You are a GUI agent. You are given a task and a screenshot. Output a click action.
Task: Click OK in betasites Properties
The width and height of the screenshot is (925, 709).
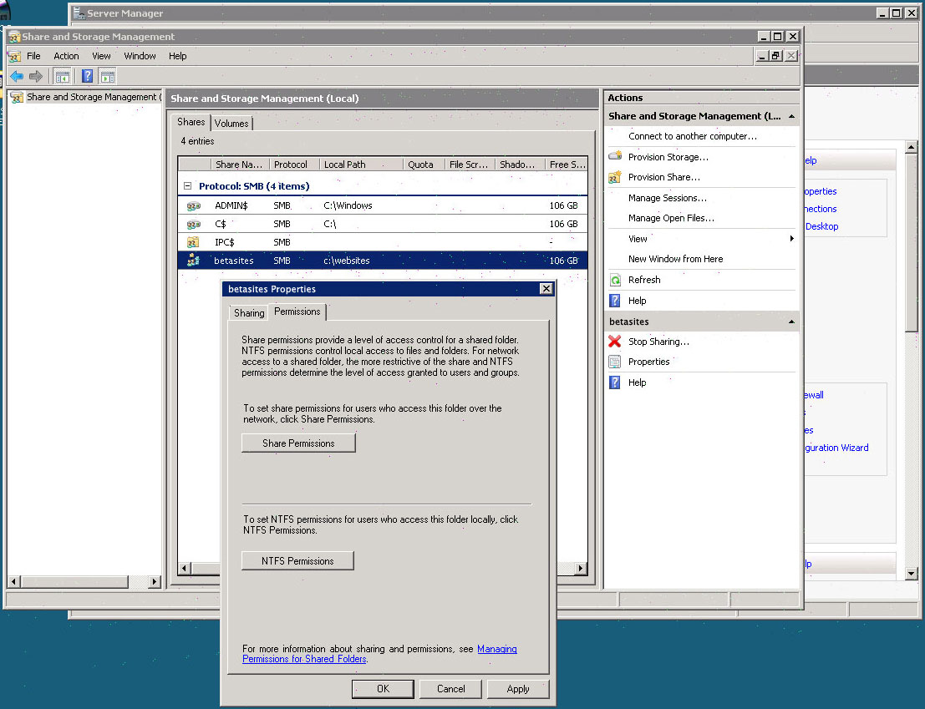[x=383, y=689]
